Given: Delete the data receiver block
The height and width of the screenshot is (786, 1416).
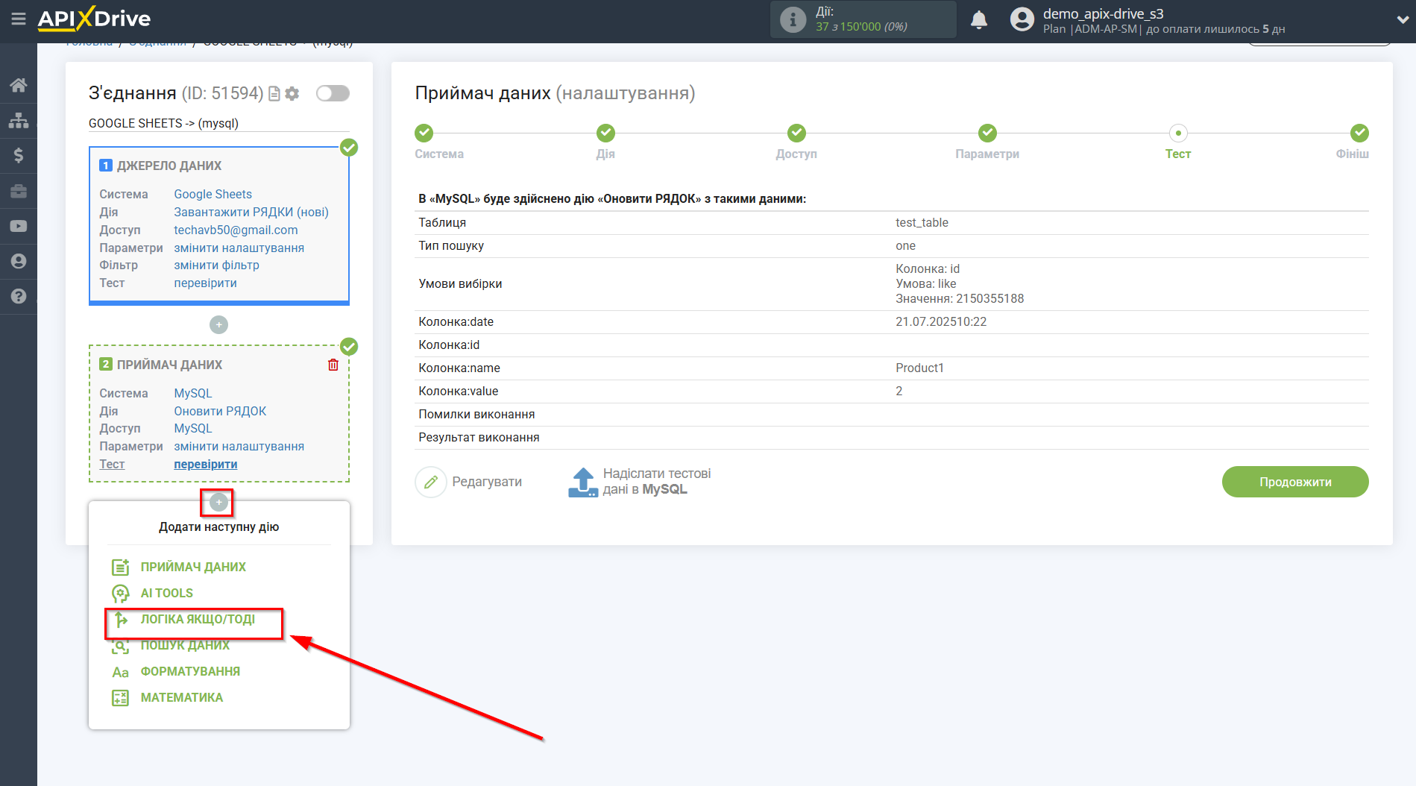Looking at the screenshot, I should (333, 365).
